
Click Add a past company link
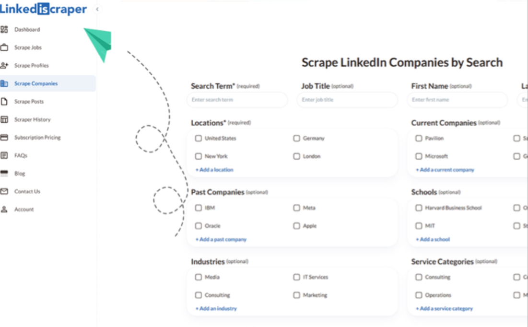221,239
